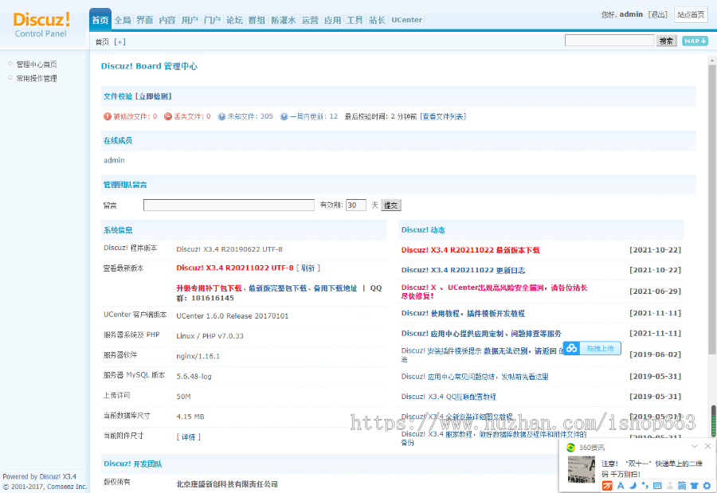The height and width of the screenshot is (493, 717).
Task: Open Discuz! X3.4 R20211022 更新日志 news
Action: coord(463,270)
